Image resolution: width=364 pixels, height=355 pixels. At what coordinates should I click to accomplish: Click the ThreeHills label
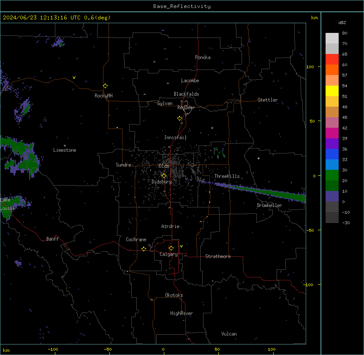coord(227,176)
